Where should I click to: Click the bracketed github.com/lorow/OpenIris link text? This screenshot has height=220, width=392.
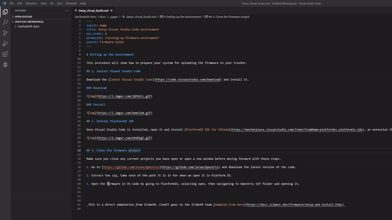tap(131, 167)
